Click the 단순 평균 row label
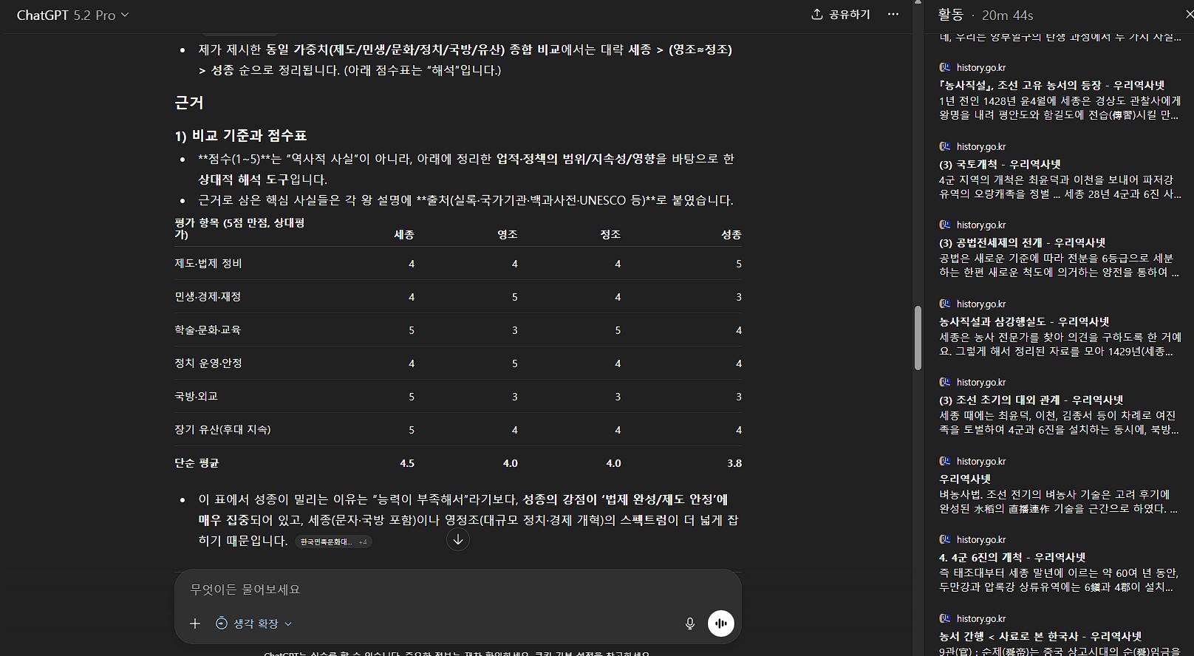 [197, 463]
